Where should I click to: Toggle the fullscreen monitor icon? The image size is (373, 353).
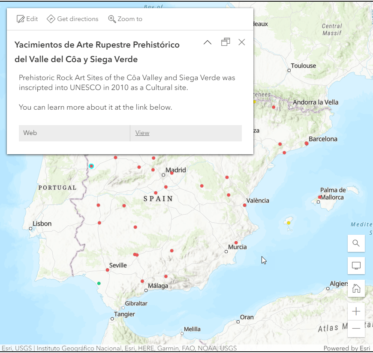coord(356,266)
